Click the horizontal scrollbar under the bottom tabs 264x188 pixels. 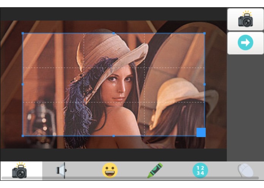(130, 178)
